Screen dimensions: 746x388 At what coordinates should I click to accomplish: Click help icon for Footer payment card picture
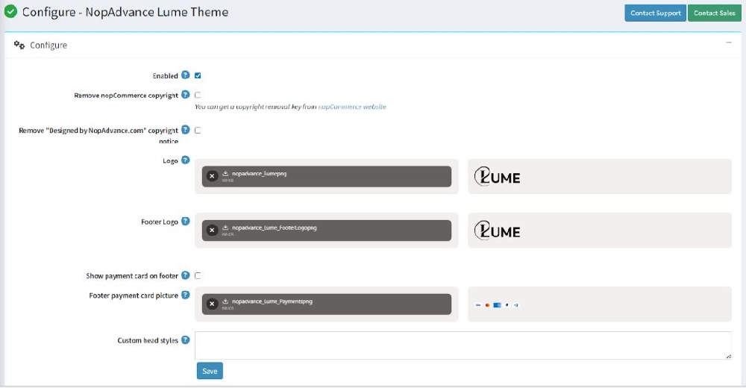(x=186, y=295)
